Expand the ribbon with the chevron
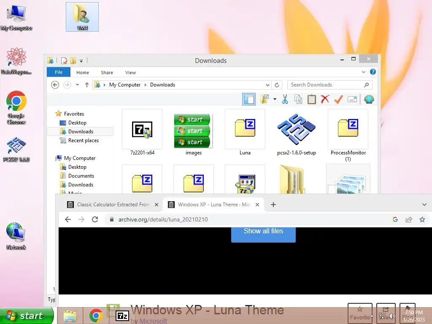 point(363,72)
